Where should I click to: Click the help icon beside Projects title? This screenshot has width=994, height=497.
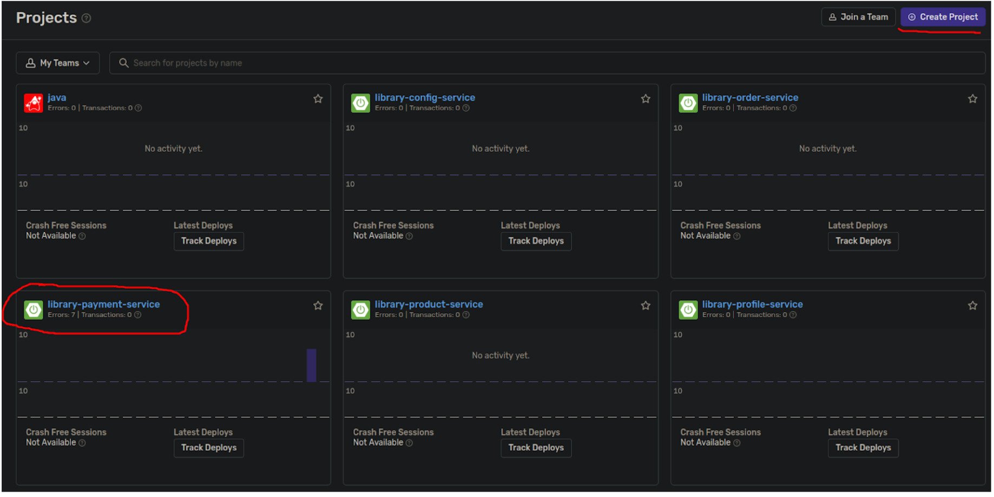(86, 18)
